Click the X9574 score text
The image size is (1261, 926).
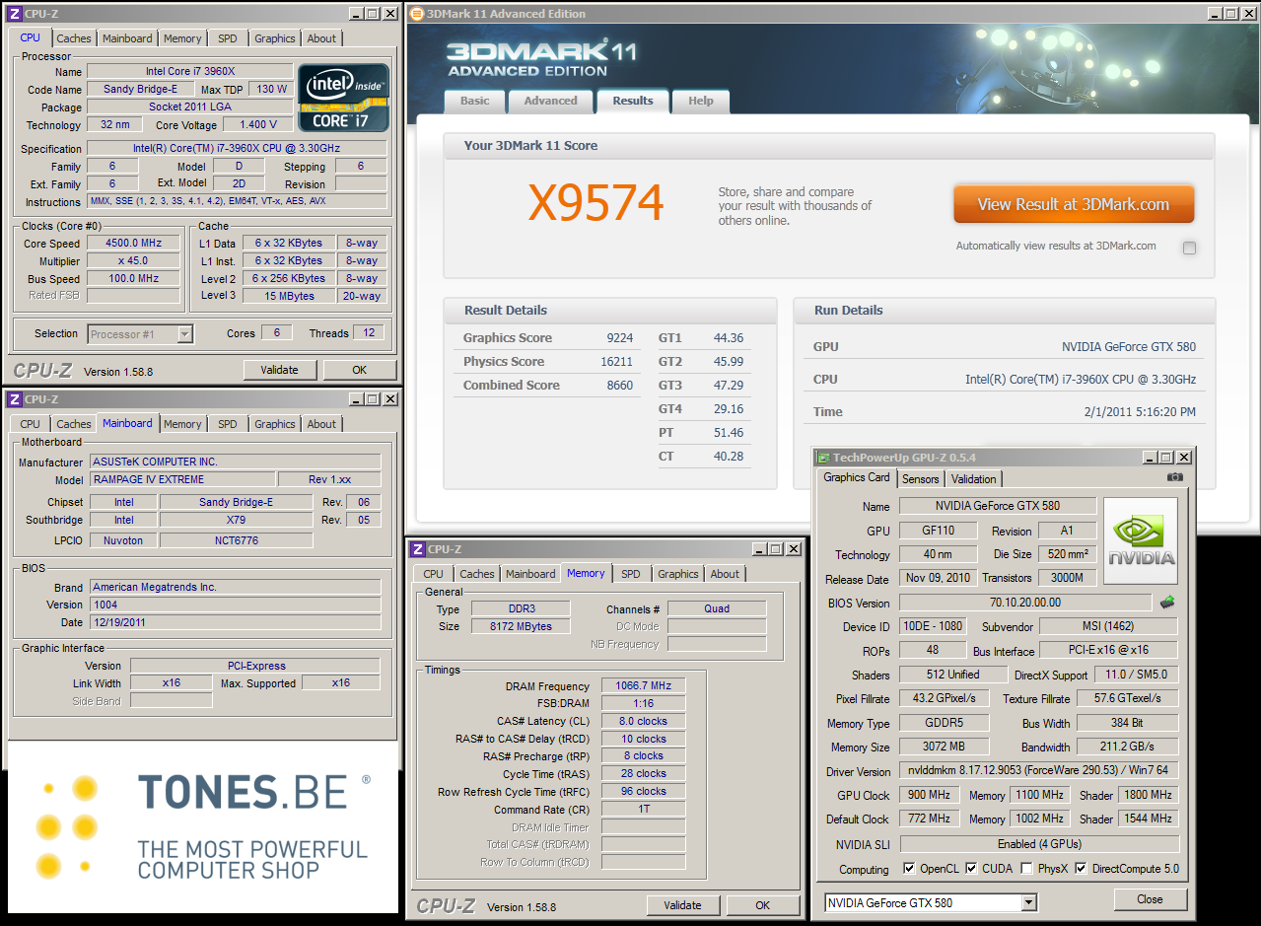(595, 203)
